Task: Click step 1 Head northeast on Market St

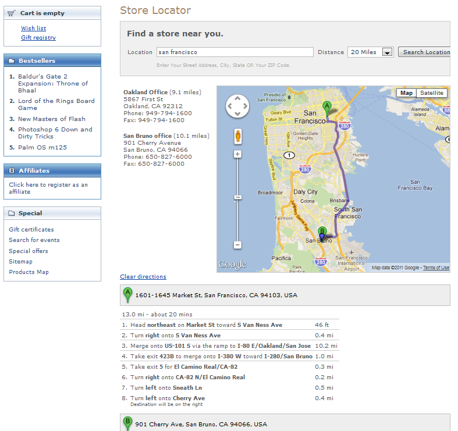Action: 230,325
